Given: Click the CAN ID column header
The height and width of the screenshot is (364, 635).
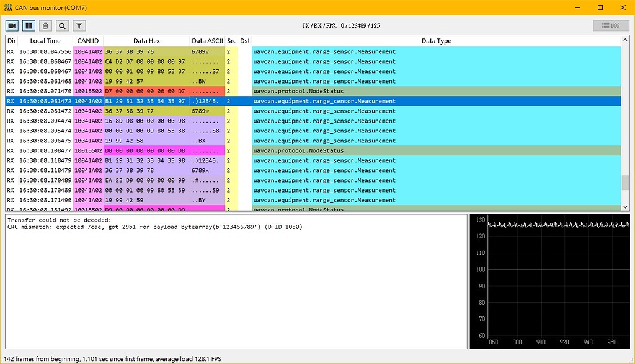Looking at the screenshot, I should [88, 41].
